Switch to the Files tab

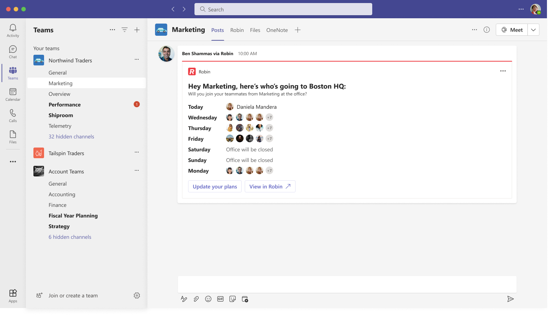255,30
